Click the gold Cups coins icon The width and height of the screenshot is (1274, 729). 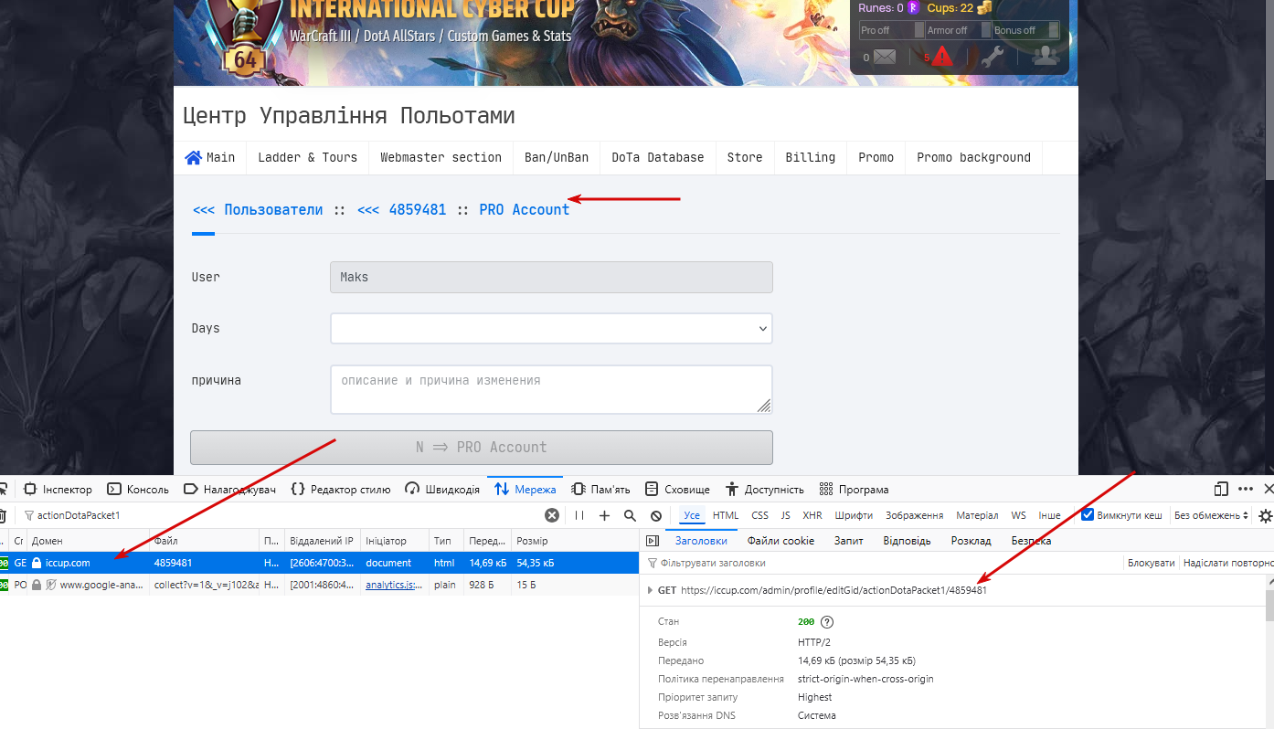pos(984,8)
